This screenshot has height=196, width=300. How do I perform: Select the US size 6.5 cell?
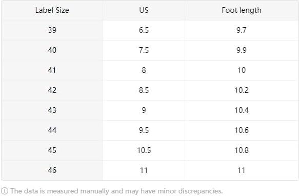point(144,30)
